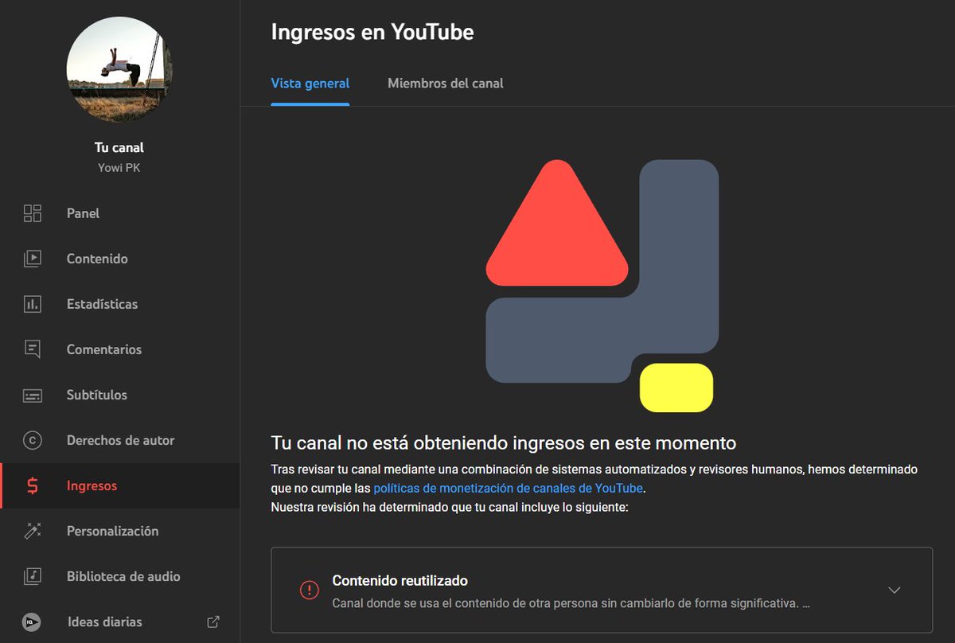The height and width of the screenshot is (643, 955).
Task: Click the Comentarios speech bubble icon
Action: [33, 349]
